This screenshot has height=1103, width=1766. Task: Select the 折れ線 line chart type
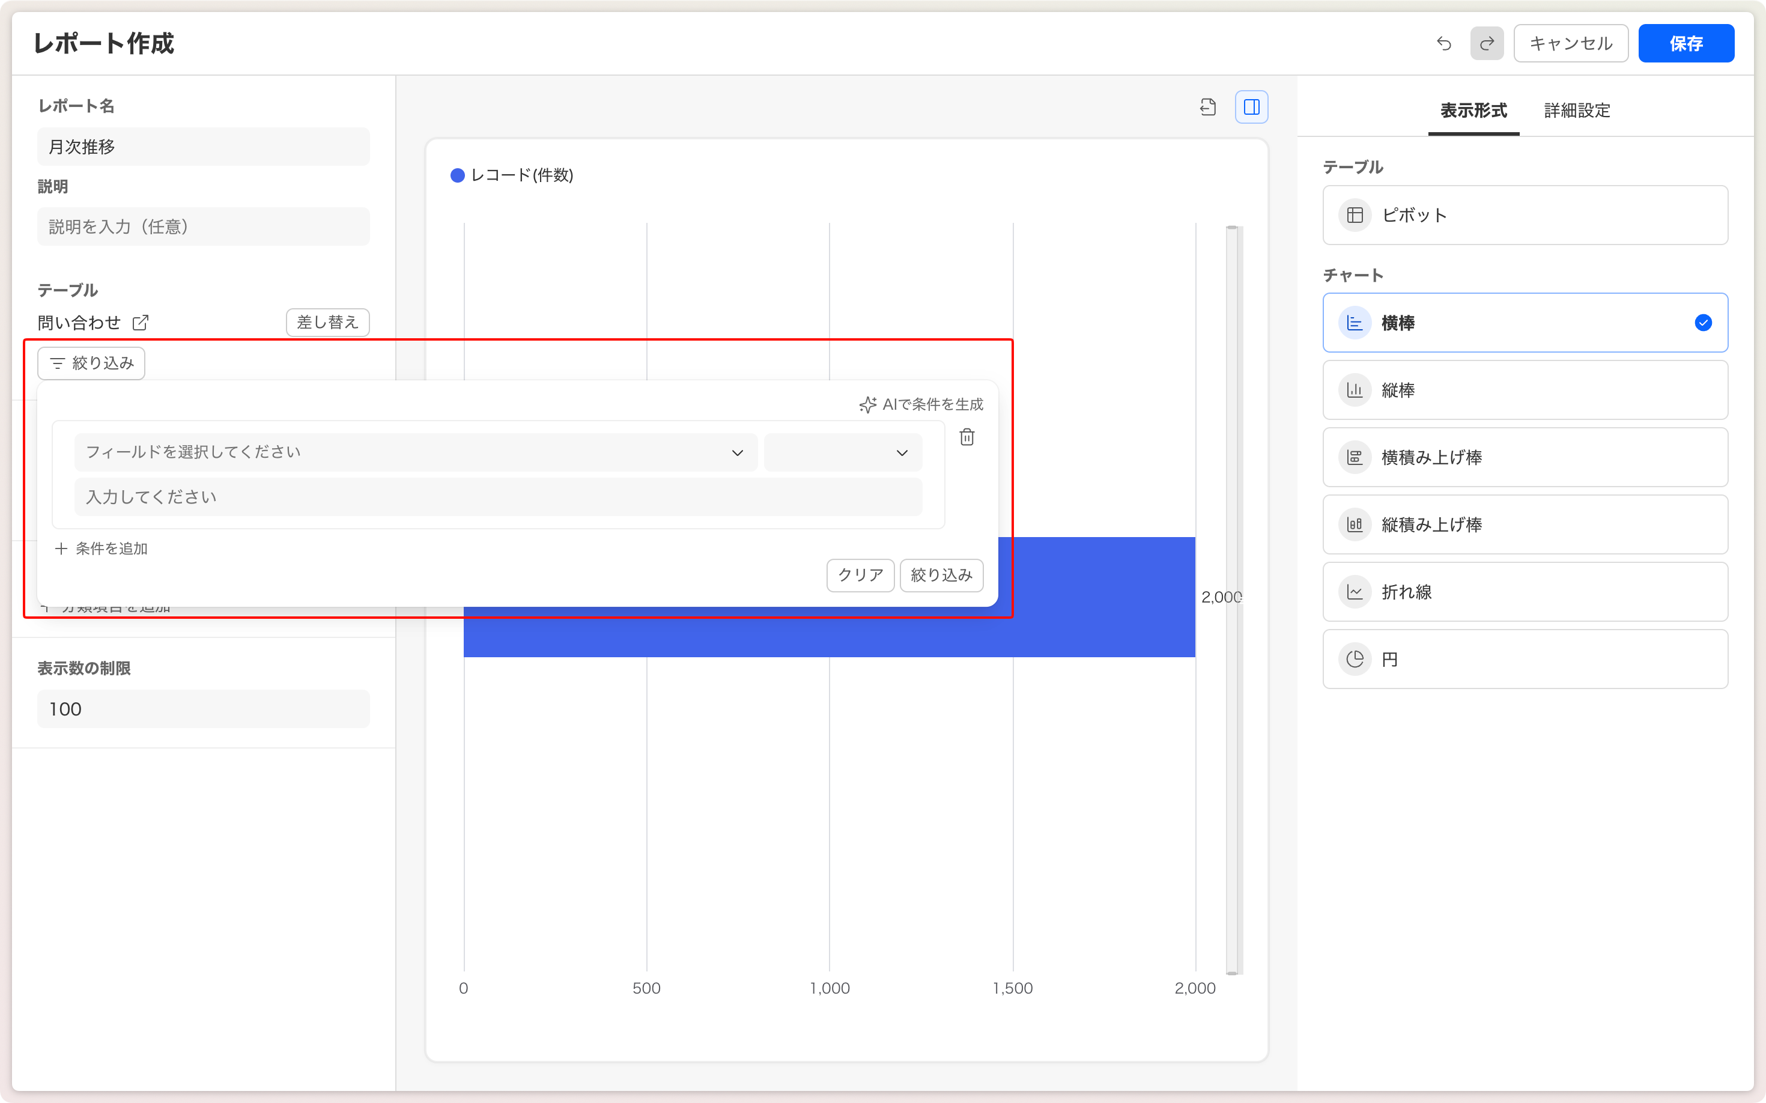[1525, 592]
